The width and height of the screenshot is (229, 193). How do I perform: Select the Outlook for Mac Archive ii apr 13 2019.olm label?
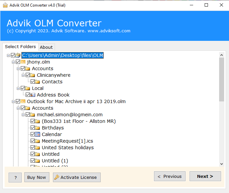[76, 101]
